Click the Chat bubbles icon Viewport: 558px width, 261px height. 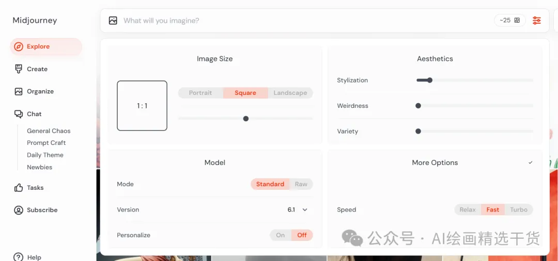[18, 114]
